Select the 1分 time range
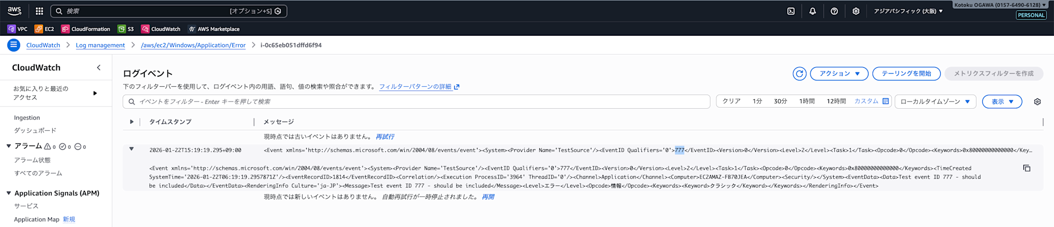The image size is (1054, 227). (x=757, y=101)
